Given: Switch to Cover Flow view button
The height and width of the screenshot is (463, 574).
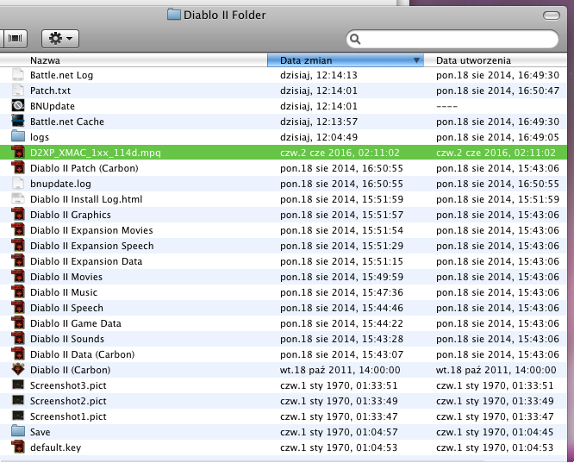Looking at the screenshot, I should coord(15,39).
